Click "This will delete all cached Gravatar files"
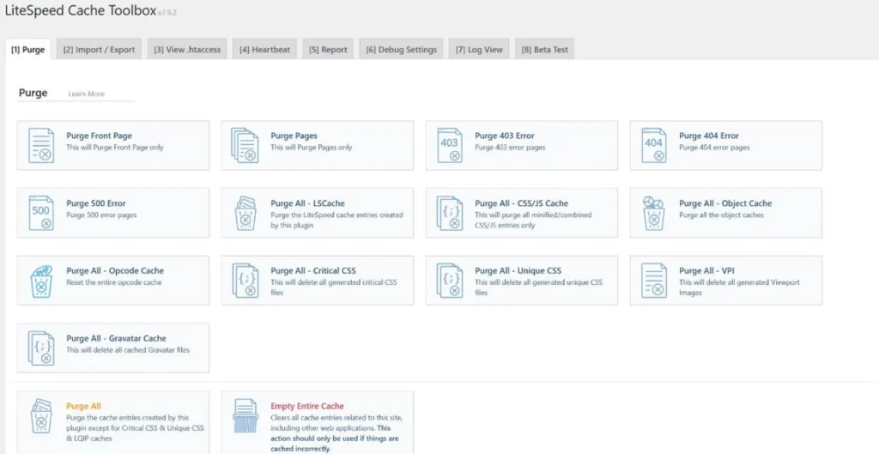The width and height of the screenshot is (879, 454). 128,350
